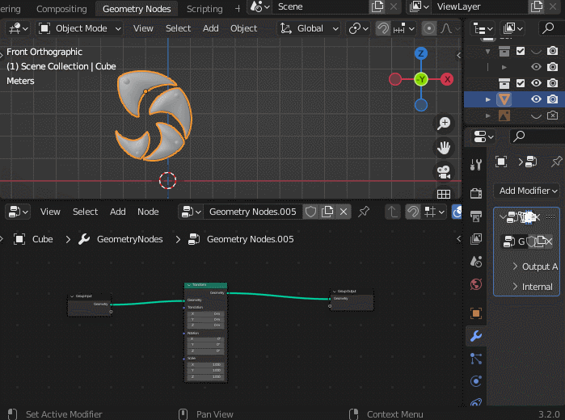Hide the selected Cube object with eye icon
The image size is (565, 420).
536,99
